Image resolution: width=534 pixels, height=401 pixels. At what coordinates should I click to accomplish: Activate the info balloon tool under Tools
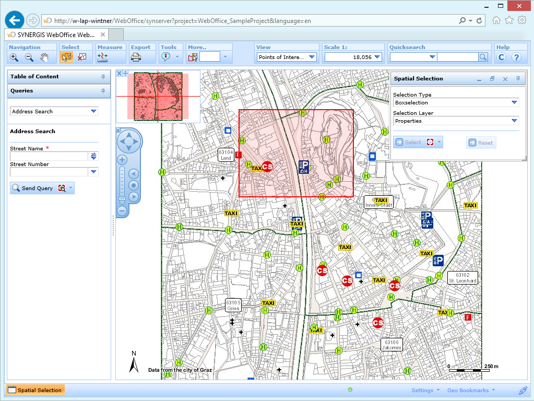click(167, 57)
